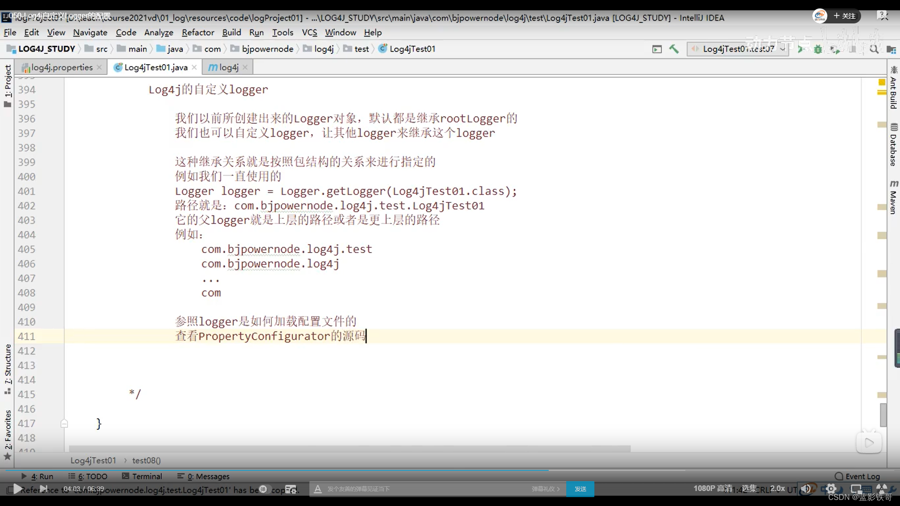Click the +关注 follow button
Image resolution: width=900 pixels, height=506 pixels.
(x=845, y=16)
